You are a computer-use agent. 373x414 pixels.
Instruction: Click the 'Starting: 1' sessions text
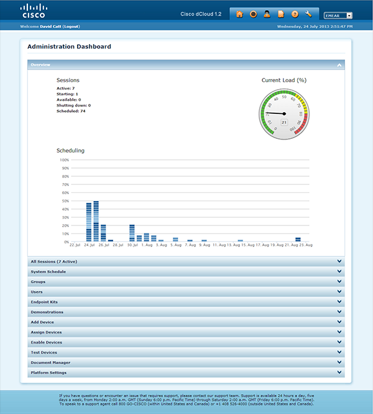coord(67,94)
